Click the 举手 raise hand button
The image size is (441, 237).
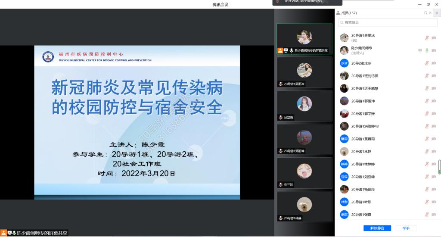coord(406,228)
